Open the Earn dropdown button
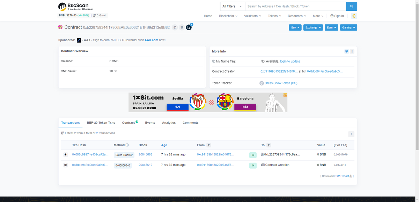Screen dimensions: 419x202 coord(331,27)
